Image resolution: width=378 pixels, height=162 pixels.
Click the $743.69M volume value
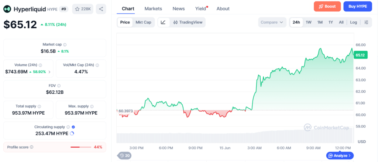16,72
